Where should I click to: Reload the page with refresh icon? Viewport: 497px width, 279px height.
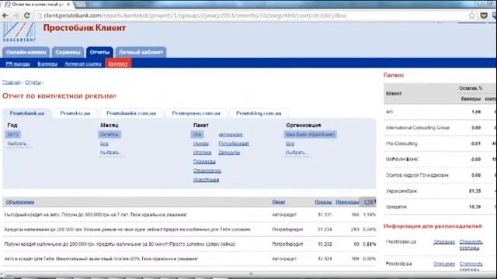pyautogui.click(x=27, y=15)
